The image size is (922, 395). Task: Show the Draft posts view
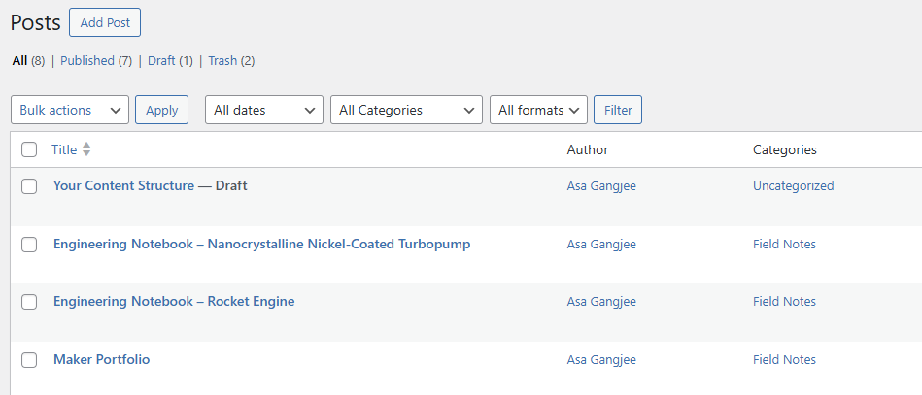[x=161, y=60]
